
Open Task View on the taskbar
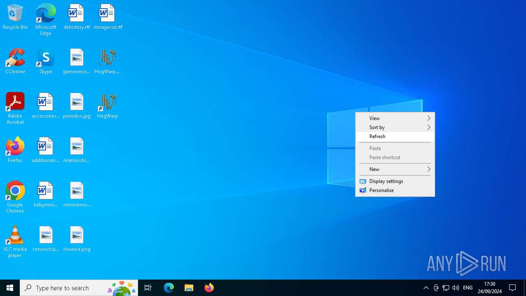point(148,288)
